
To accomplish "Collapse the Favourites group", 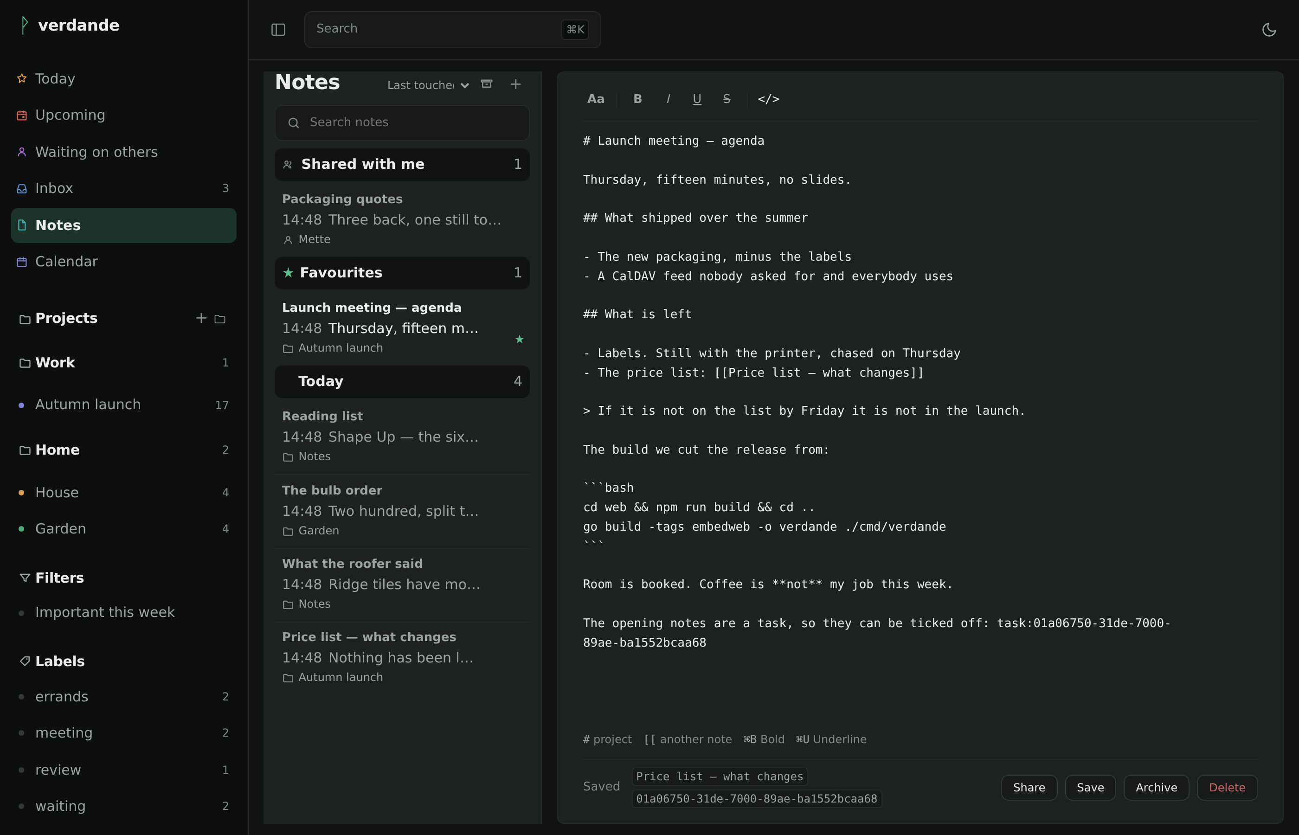I will 402,273.
